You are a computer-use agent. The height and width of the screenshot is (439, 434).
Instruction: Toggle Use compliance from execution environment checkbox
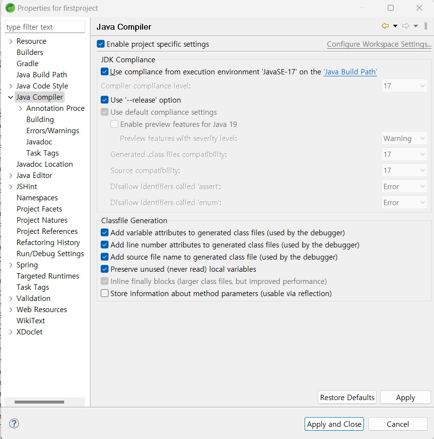point(105,71)
